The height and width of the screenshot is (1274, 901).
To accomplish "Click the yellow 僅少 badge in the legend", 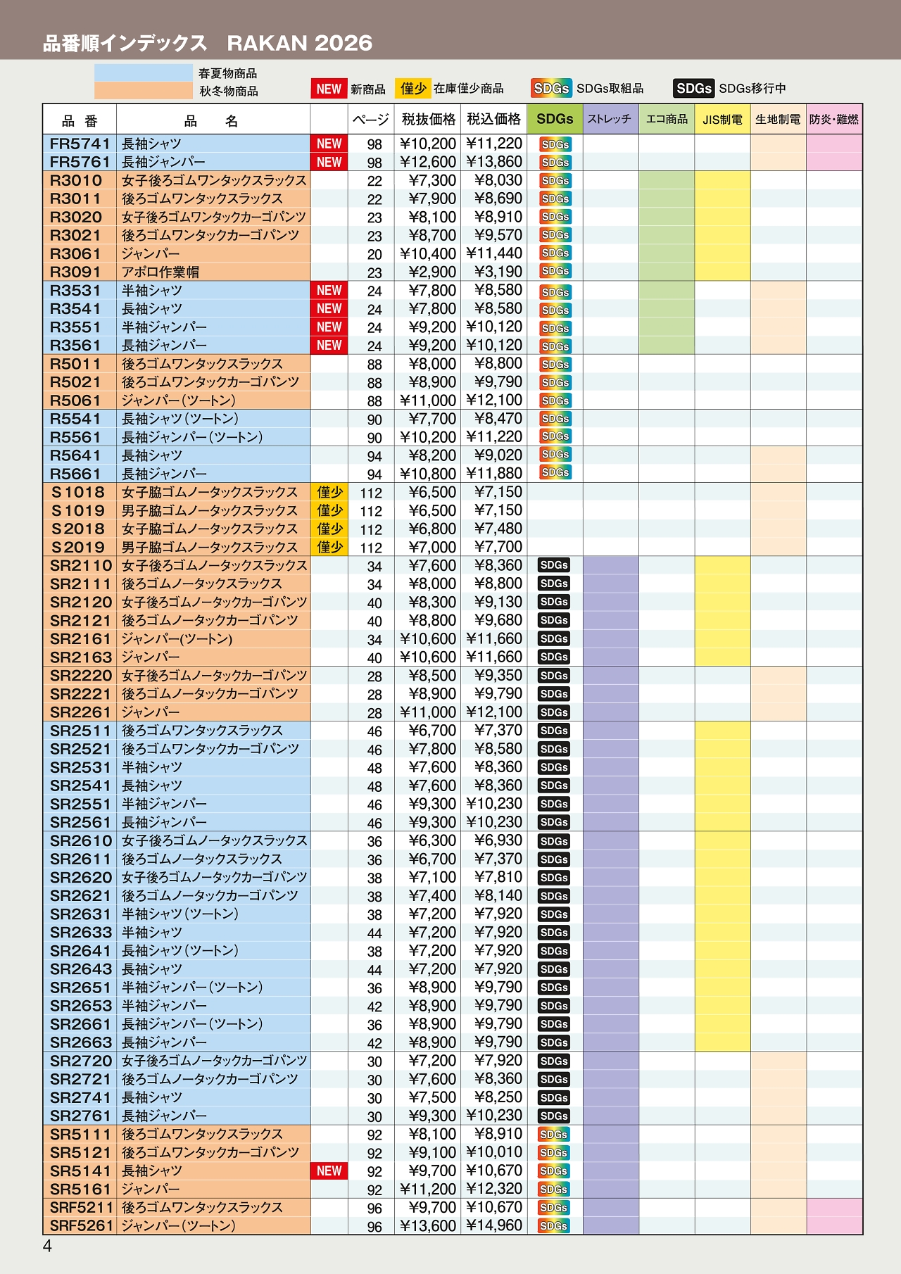I will [x=413, y=89].
